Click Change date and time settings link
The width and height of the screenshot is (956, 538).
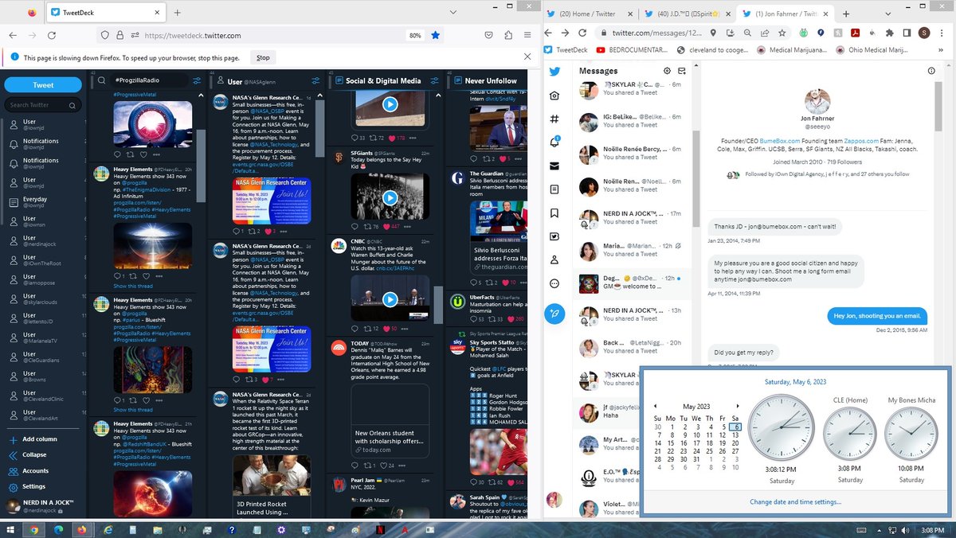795,502
